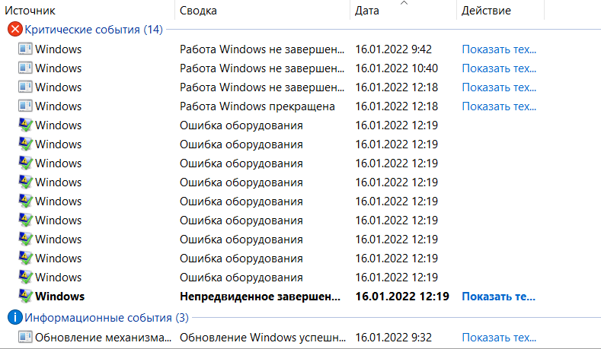This screenshot has width=601, height=349.
Task: Click the red critical events error icon
Action: pyautogui.click(x=15, y=29)
